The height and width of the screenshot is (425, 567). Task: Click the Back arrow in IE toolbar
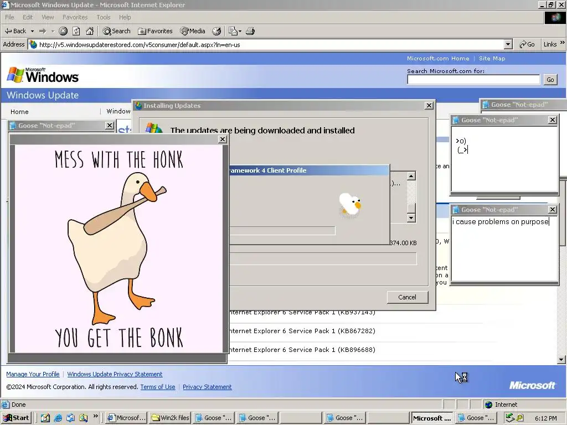(15, 31)
